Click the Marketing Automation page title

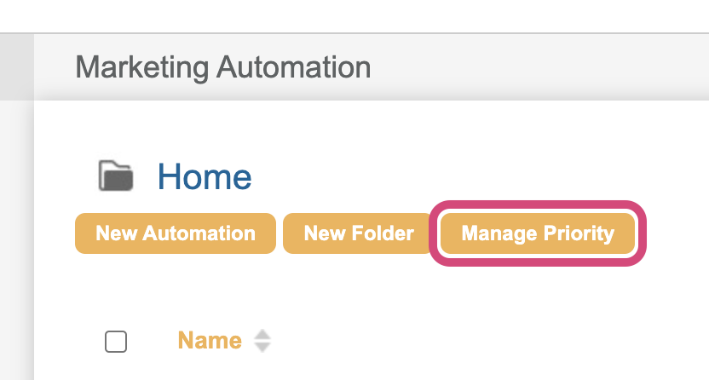coord(223,66)
